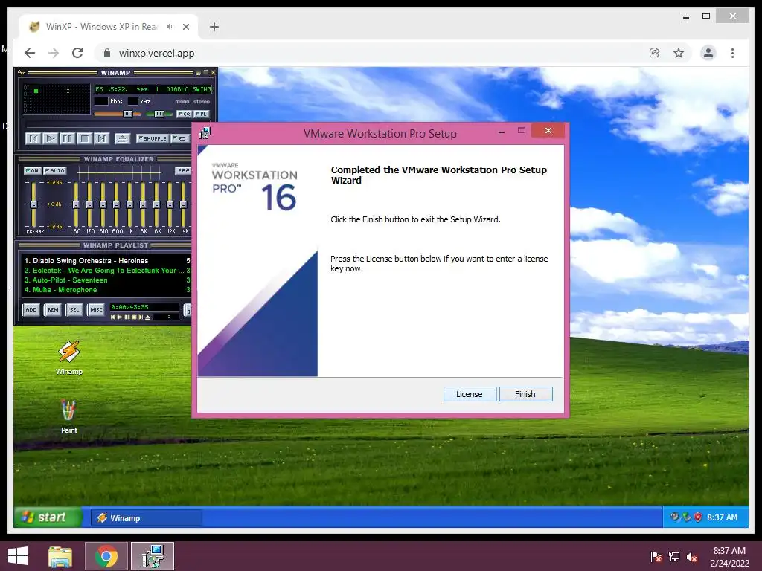
Task: Click host tray volume muted icon
Action: click(692, 557)
